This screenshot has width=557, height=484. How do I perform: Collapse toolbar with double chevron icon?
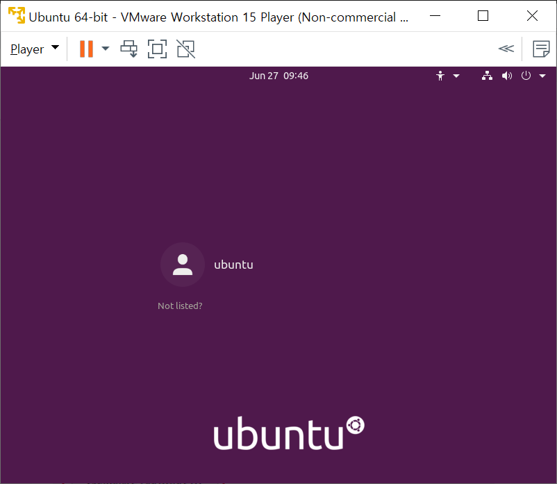pos(506,49)
